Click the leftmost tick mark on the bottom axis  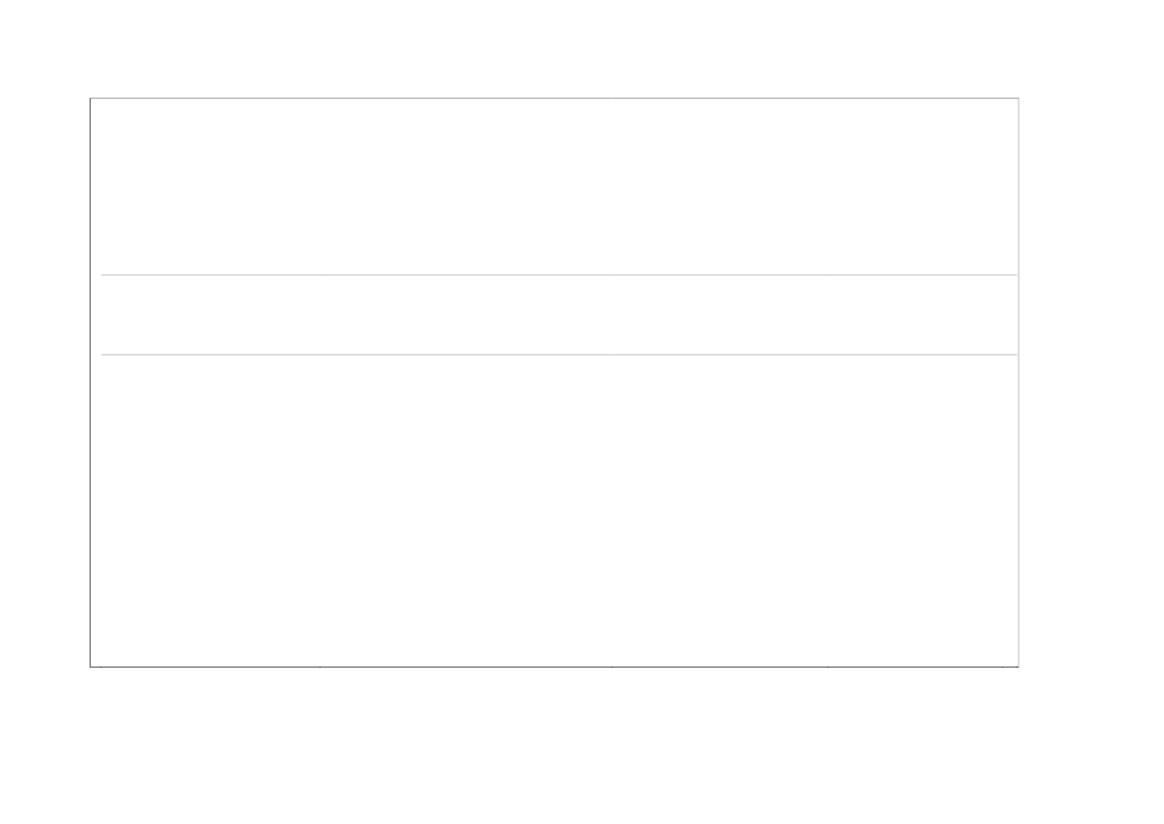102,668
